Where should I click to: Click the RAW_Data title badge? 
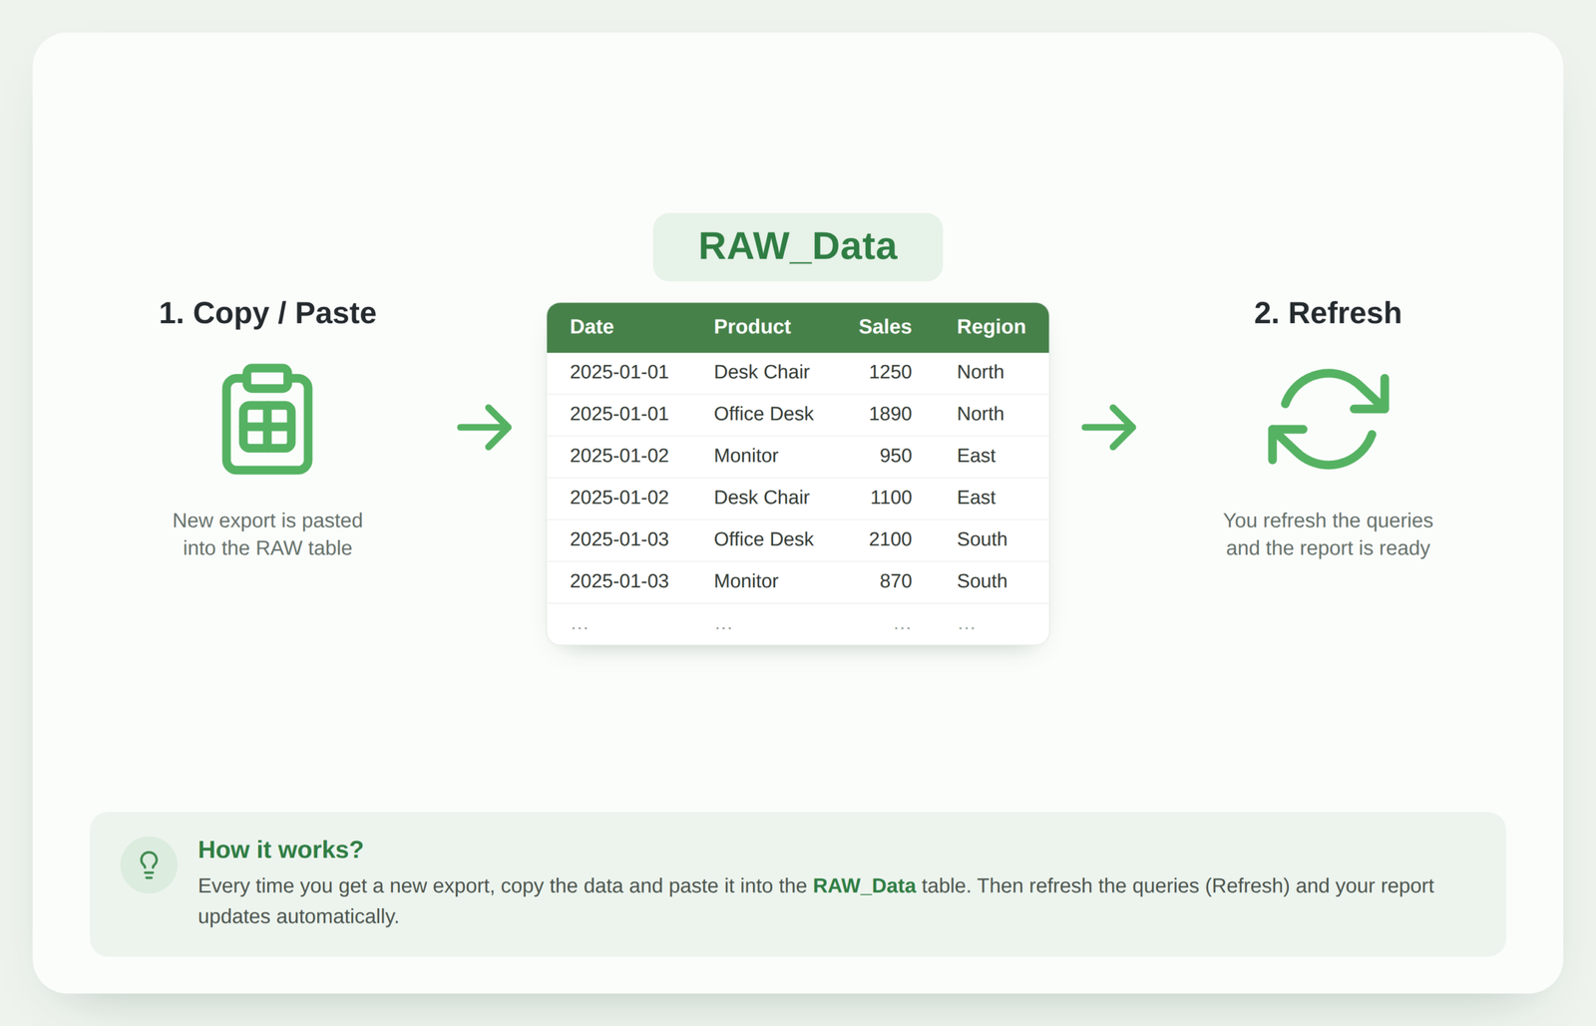click(x=798, y=246)
